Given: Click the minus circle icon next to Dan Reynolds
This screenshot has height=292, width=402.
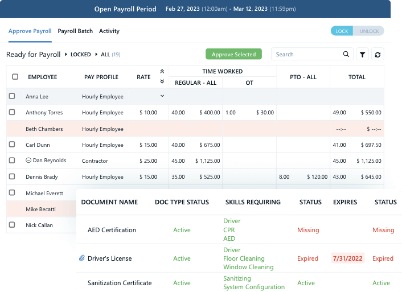Looking at the screenshot, I should point(28,161).
